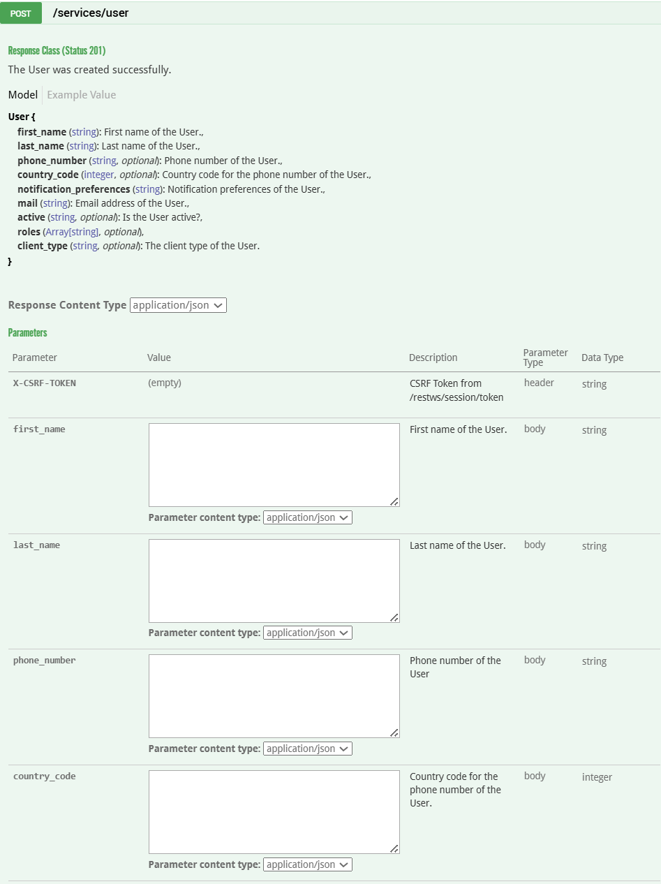Switch to the Model tab
661x884 pixels.
[23, 95]
